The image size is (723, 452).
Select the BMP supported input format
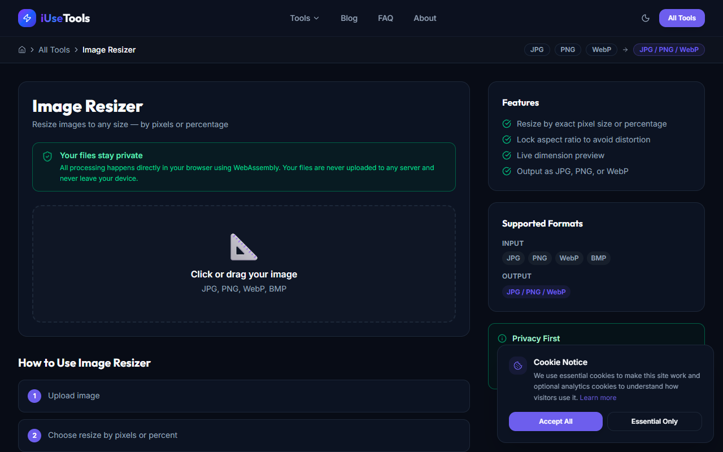598,258
